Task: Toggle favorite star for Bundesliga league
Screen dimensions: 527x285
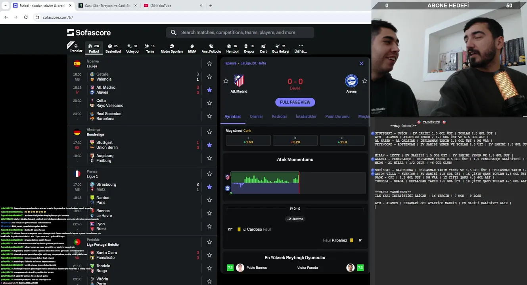Action: (x=209, y=132)
